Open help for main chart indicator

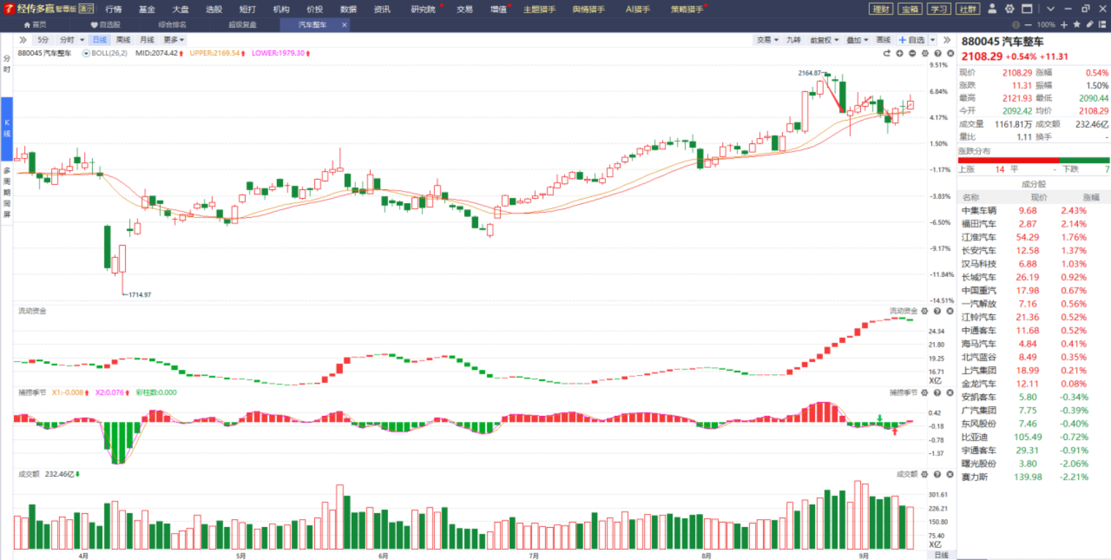coord(936,53)
